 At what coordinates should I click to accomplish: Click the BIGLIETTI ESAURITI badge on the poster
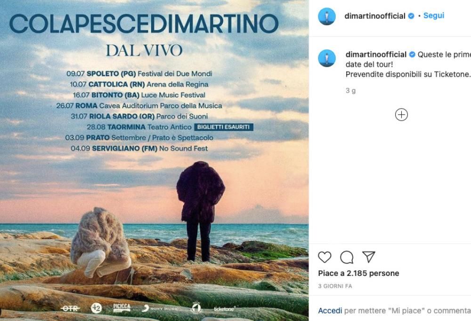225,127
